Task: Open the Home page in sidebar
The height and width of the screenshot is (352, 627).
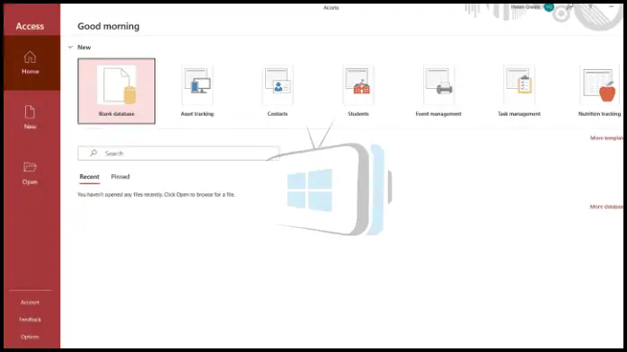Action: [x=31, y=63]
